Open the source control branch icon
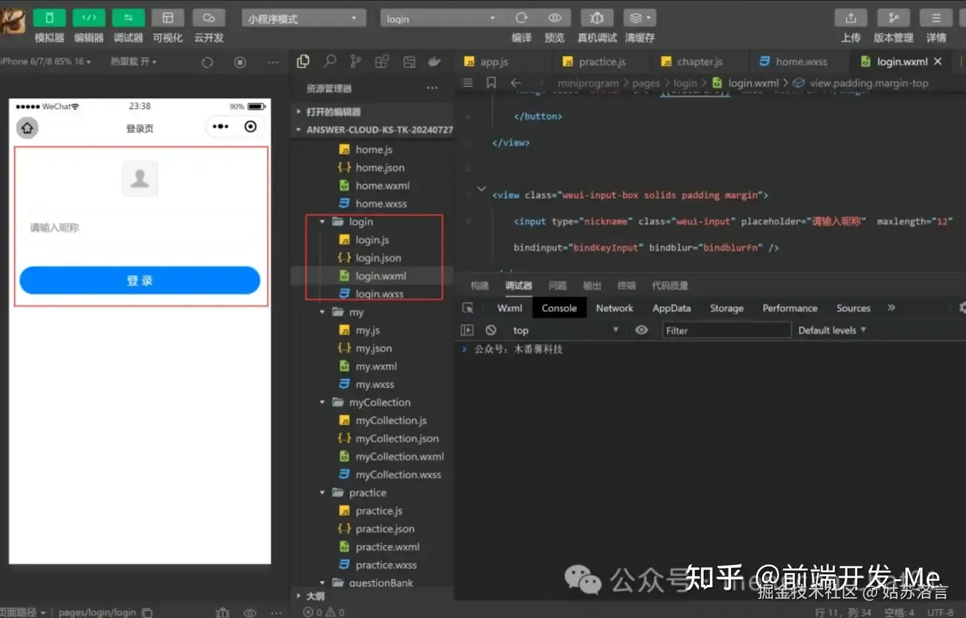 356,62
